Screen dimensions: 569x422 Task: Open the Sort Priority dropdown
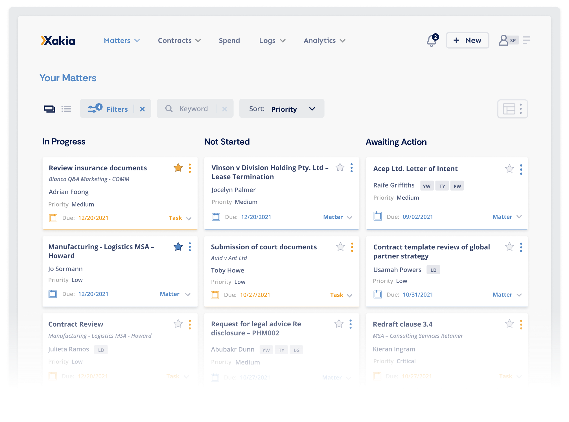coord(282,109)
